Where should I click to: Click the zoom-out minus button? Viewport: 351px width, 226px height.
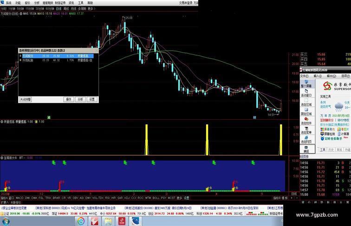297,198
